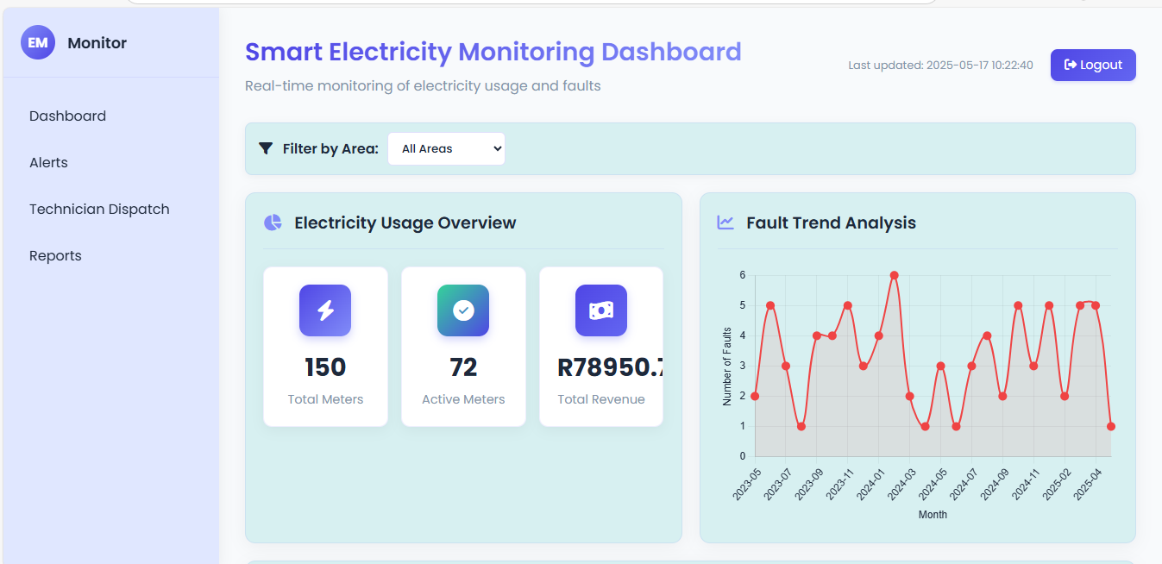Open the Technician Dispatch page

point(99,209)
